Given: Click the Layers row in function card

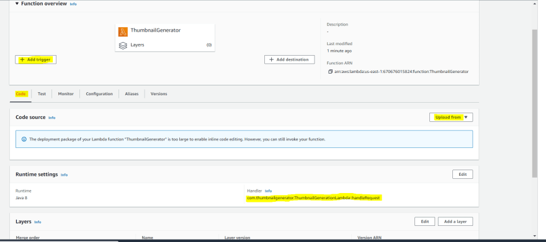Looking at the screenshot, I should click(165, 45).
